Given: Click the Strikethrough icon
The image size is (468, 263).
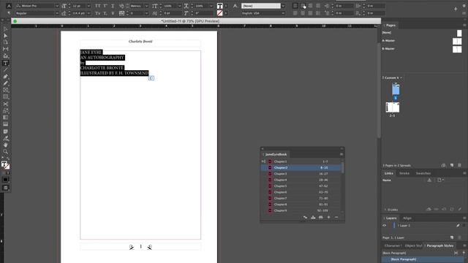Looking at the screenshot, I should [x=113, y=13].
